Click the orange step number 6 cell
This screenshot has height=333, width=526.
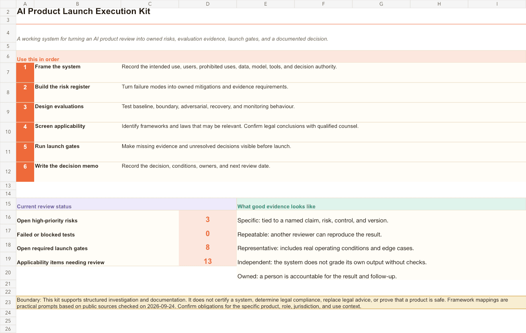(x=25, y=172)
